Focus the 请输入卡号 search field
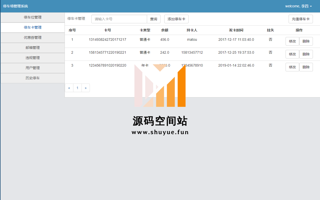Viewport: 320px width, 200px height. point(119,19)
